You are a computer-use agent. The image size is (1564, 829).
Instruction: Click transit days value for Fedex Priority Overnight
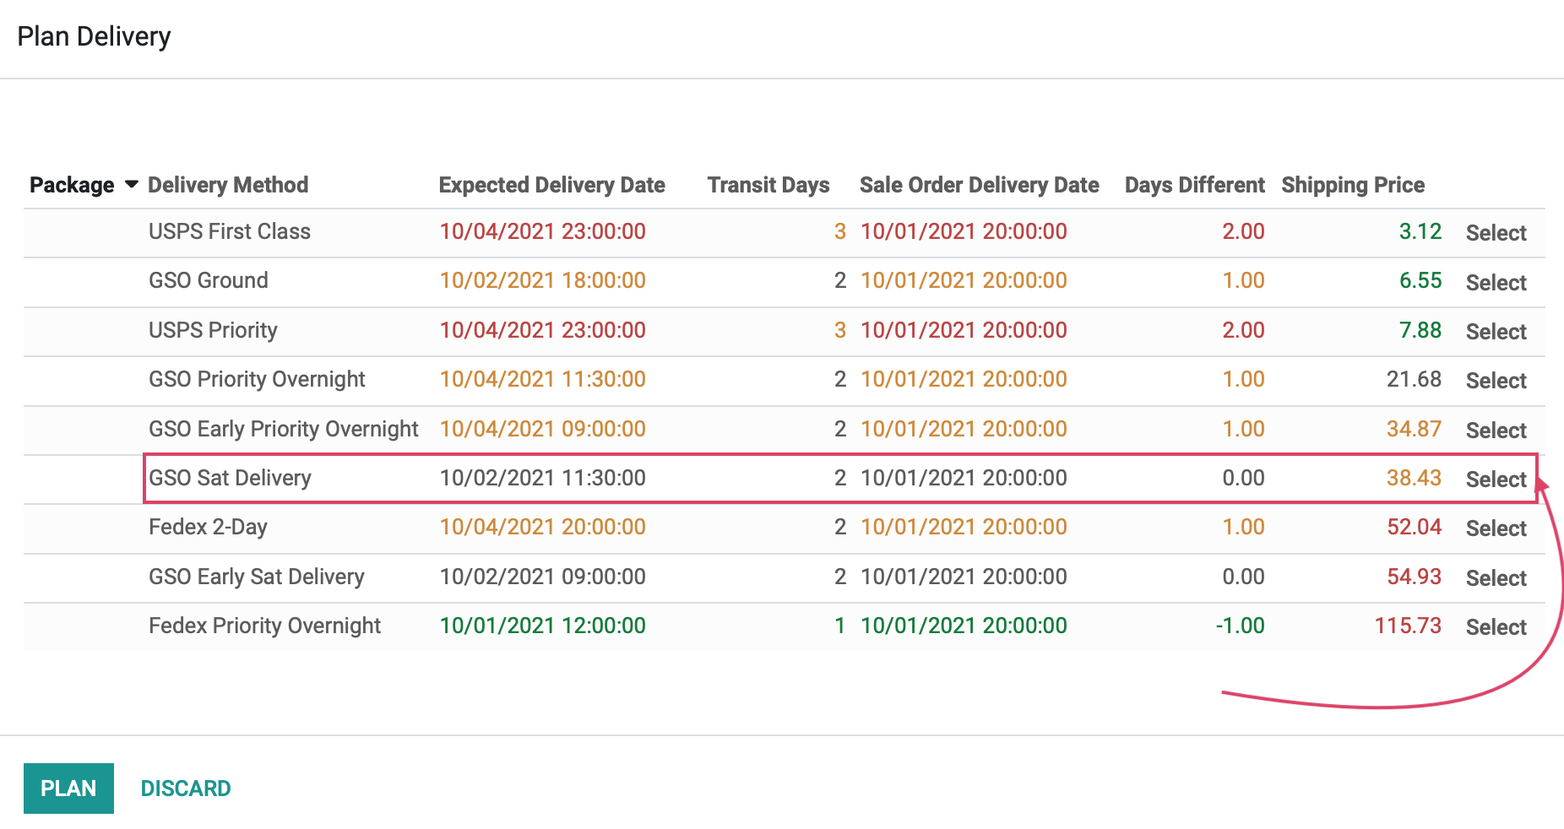pos(840,626)
